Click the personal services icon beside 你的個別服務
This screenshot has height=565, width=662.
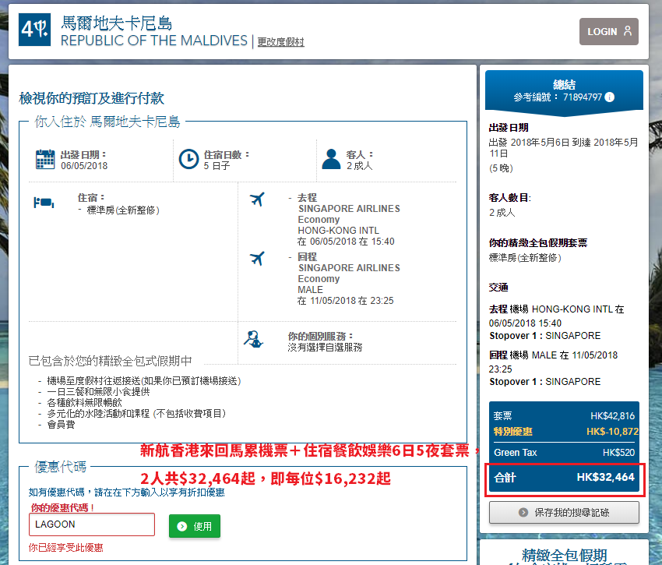pyautogui.click(x=253, y=339)
